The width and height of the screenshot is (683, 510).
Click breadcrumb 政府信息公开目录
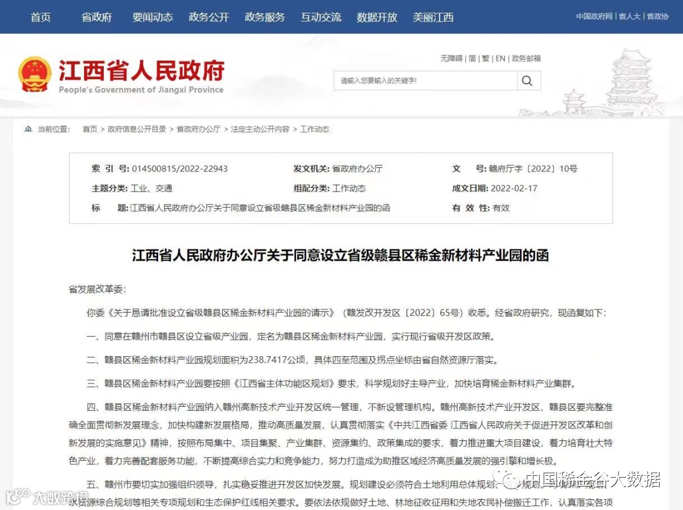coord(137,129)
